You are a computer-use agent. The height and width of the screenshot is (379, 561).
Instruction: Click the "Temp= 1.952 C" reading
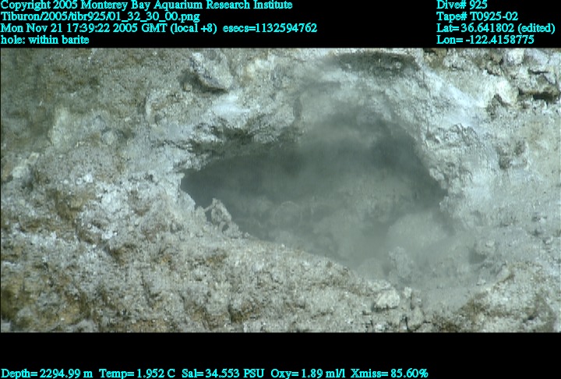tap(137, 374)
